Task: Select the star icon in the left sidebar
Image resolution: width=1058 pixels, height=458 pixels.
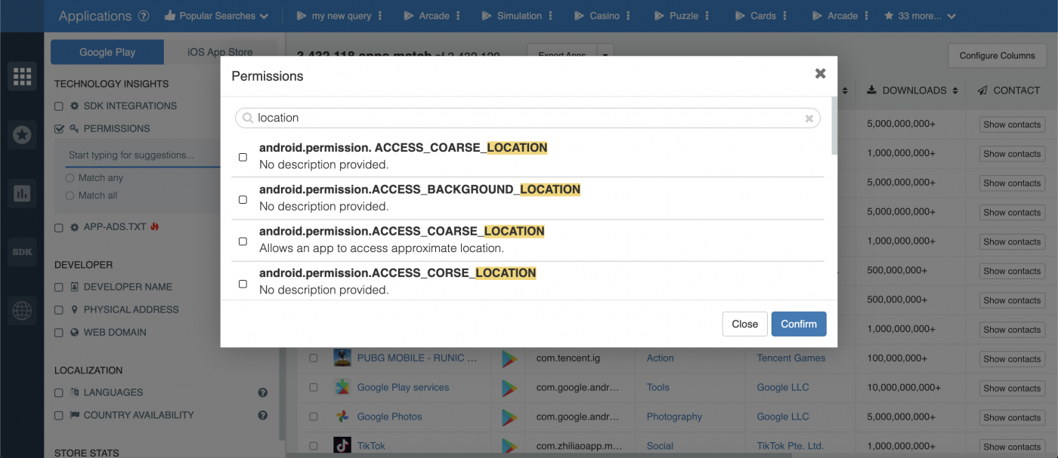Action: coord(22,134)
